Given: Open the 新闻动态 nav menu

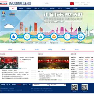Looking at the screenshot, I should [29, 9].
